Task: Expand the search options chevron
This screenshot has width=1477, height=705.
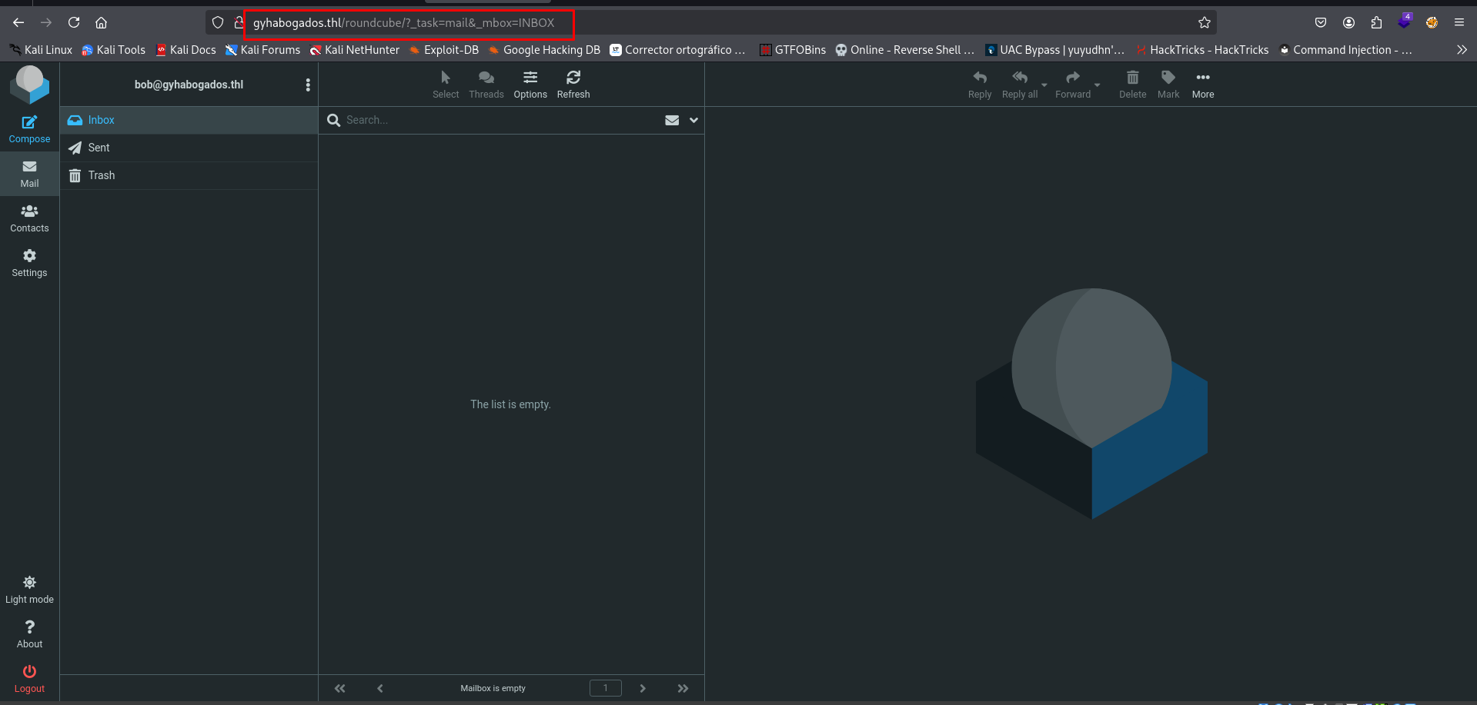Action: point(693,120)
